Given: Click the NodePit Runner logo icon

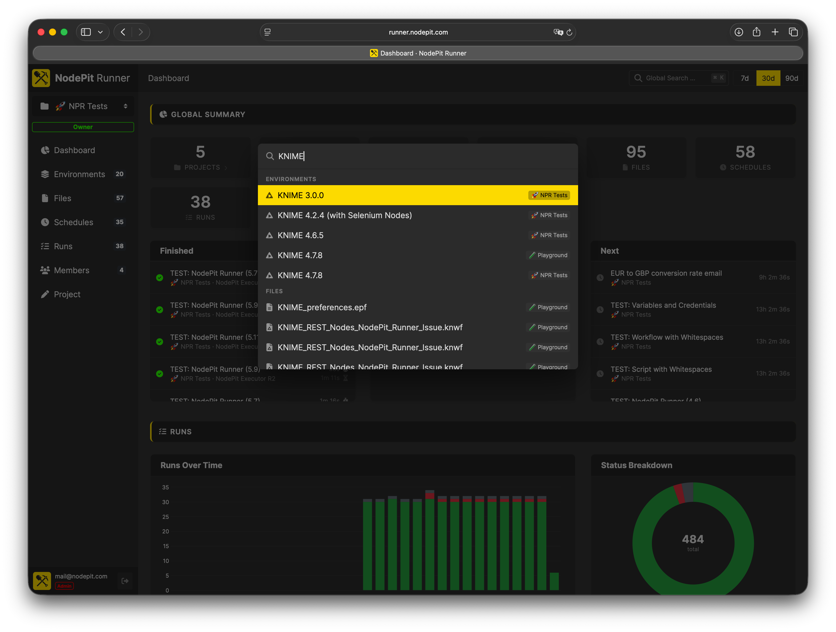Looking at the screenshot, I should click(x=41, y=78).
